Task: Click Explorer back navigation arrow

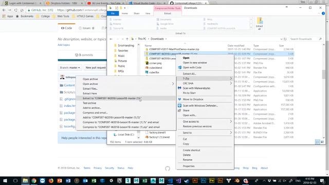Action: tap(111, 39)
